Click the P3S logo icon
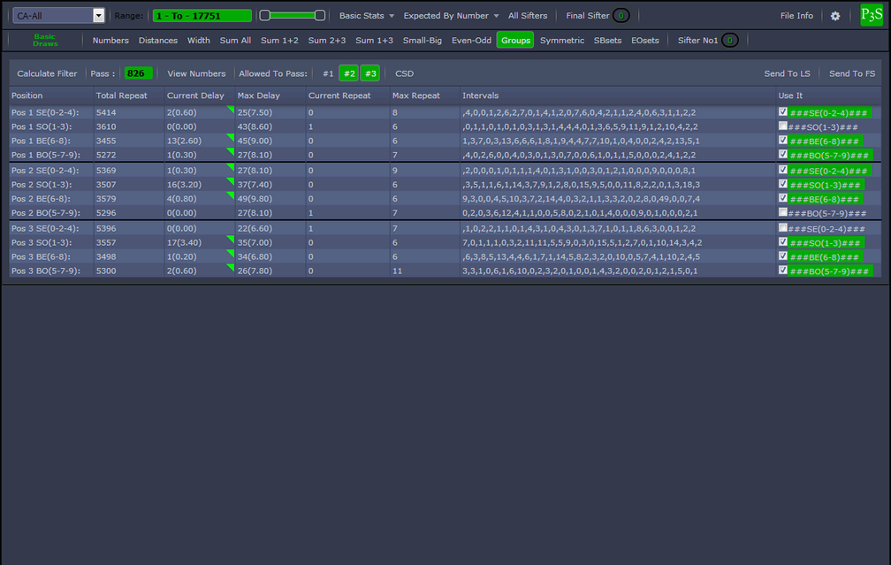This screenshot has width=891, height=565. pyautogui.click(x=872, y=15)
